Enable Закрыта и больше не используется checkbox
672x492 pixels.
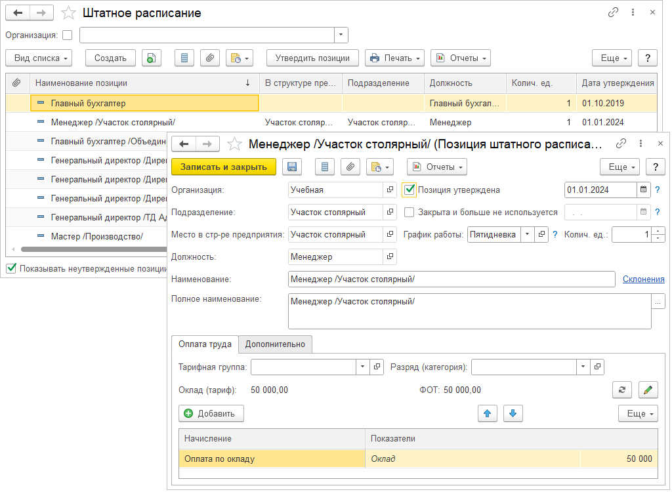click(409, 212)
